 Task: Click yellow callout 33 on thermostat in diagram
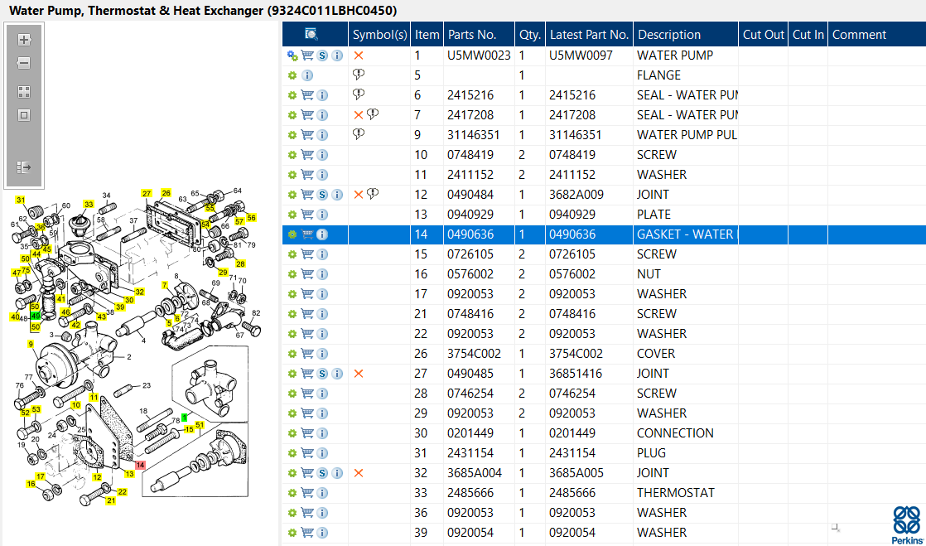tap(89, 205)
